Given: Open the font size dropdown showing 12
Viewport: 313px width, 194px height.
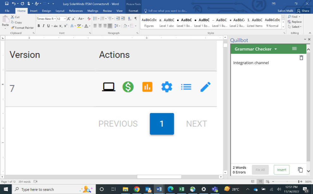Looking at the screenshot, I should (x=65, y=19).
